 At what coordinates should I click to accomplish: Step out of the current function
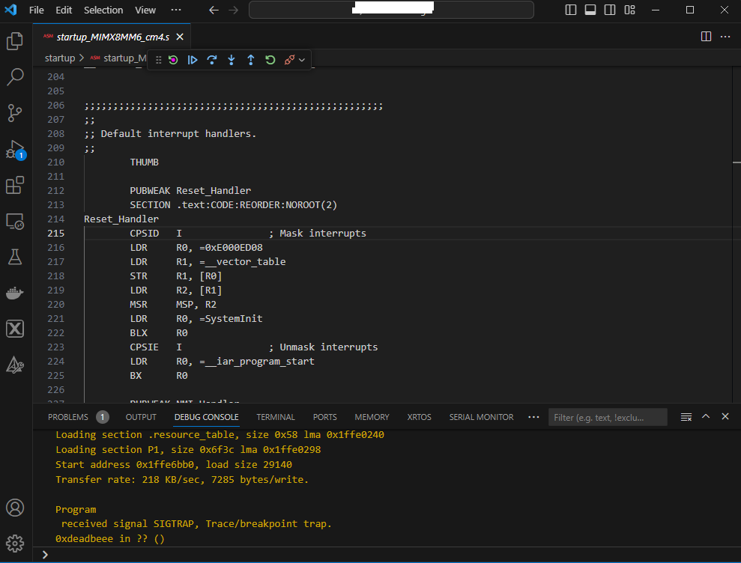[251, 60]
